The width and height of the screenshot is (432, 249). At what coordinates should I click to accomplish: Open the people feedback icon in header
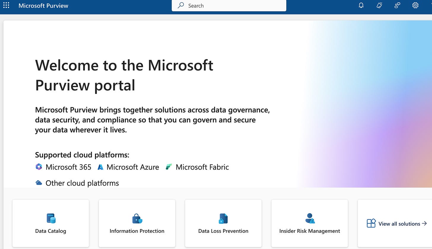(397, 5)
